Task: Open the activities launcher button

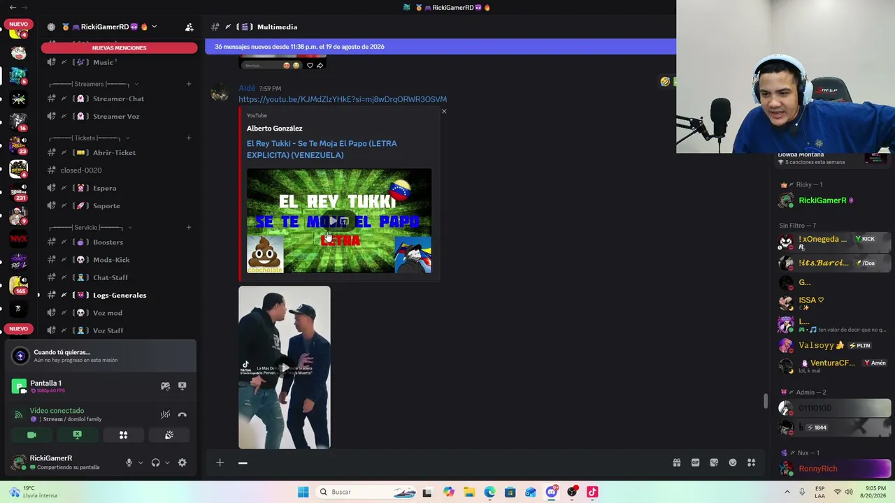Action: 123,435
